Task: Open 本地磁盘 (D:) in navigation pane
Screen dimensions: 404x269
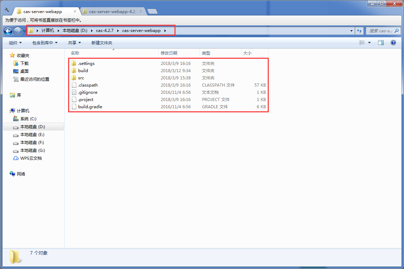Action: pos(32,127)
